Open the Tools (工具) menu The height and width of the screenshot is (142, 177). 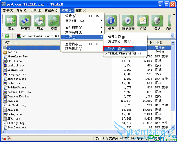click(x=36, y=10)
